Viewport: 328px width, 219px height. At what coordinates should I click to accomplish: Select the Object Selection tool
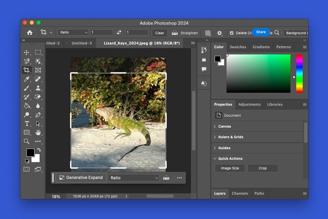click(x=38, y=61)
